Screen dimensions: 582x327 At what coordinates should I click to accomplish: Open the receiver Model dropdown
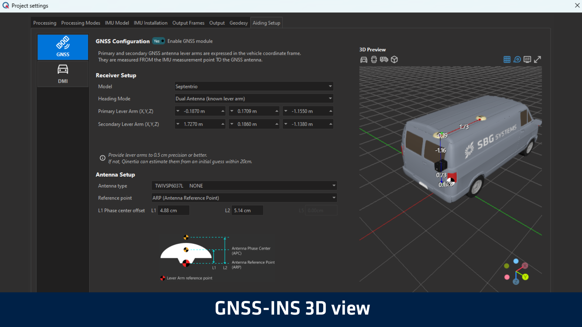click(254, 86)
